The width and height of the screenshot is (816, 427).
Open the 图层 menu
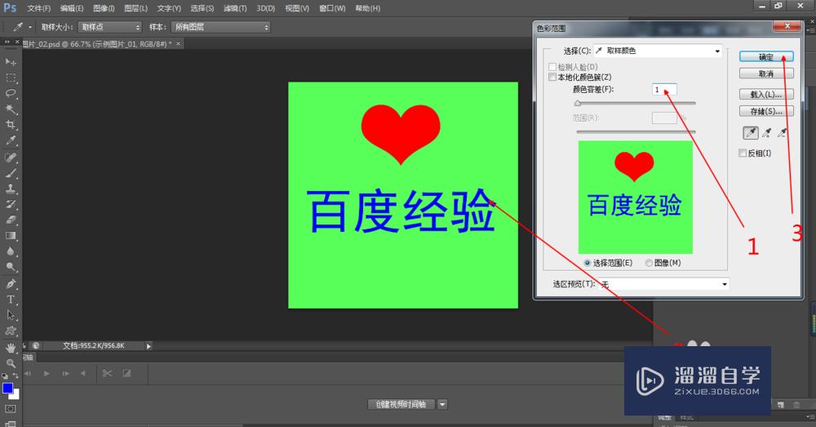pos(135,8)
